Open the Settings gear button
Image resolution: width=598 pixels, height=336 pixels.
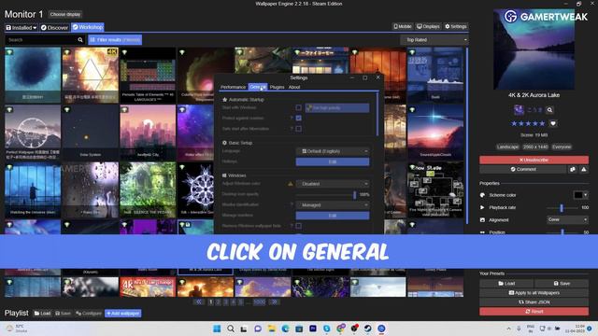click(x=456, y=26)
